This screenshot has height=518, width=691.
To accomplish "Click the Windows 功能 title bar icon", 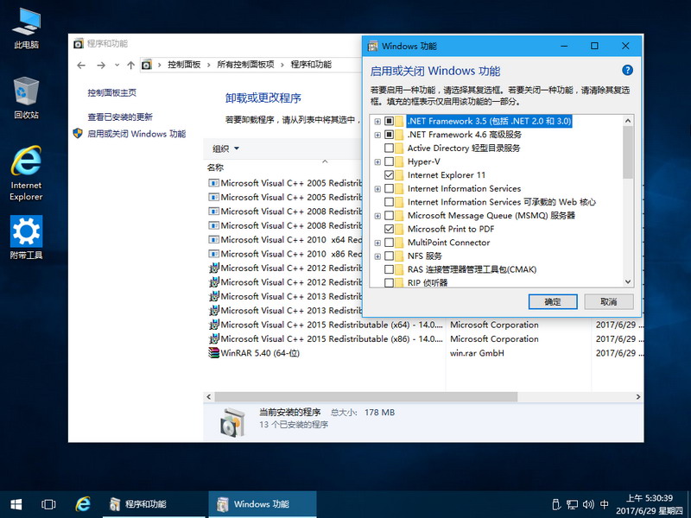I will 373,46.
